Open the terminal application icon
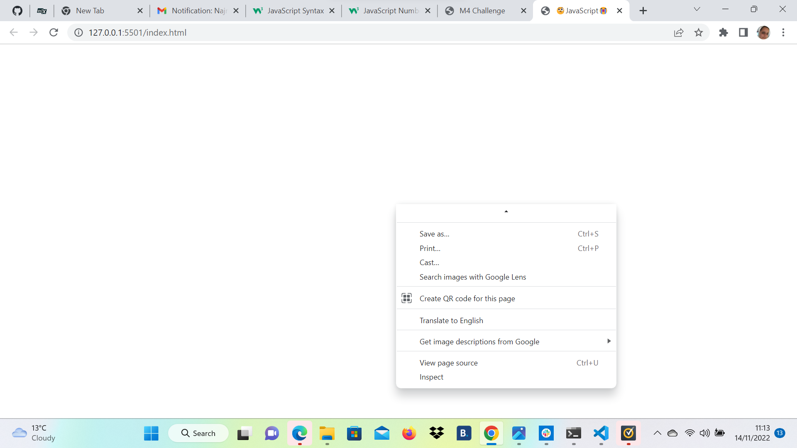The width and height of the screenshot is (797, 448). (x=574, y=433)
